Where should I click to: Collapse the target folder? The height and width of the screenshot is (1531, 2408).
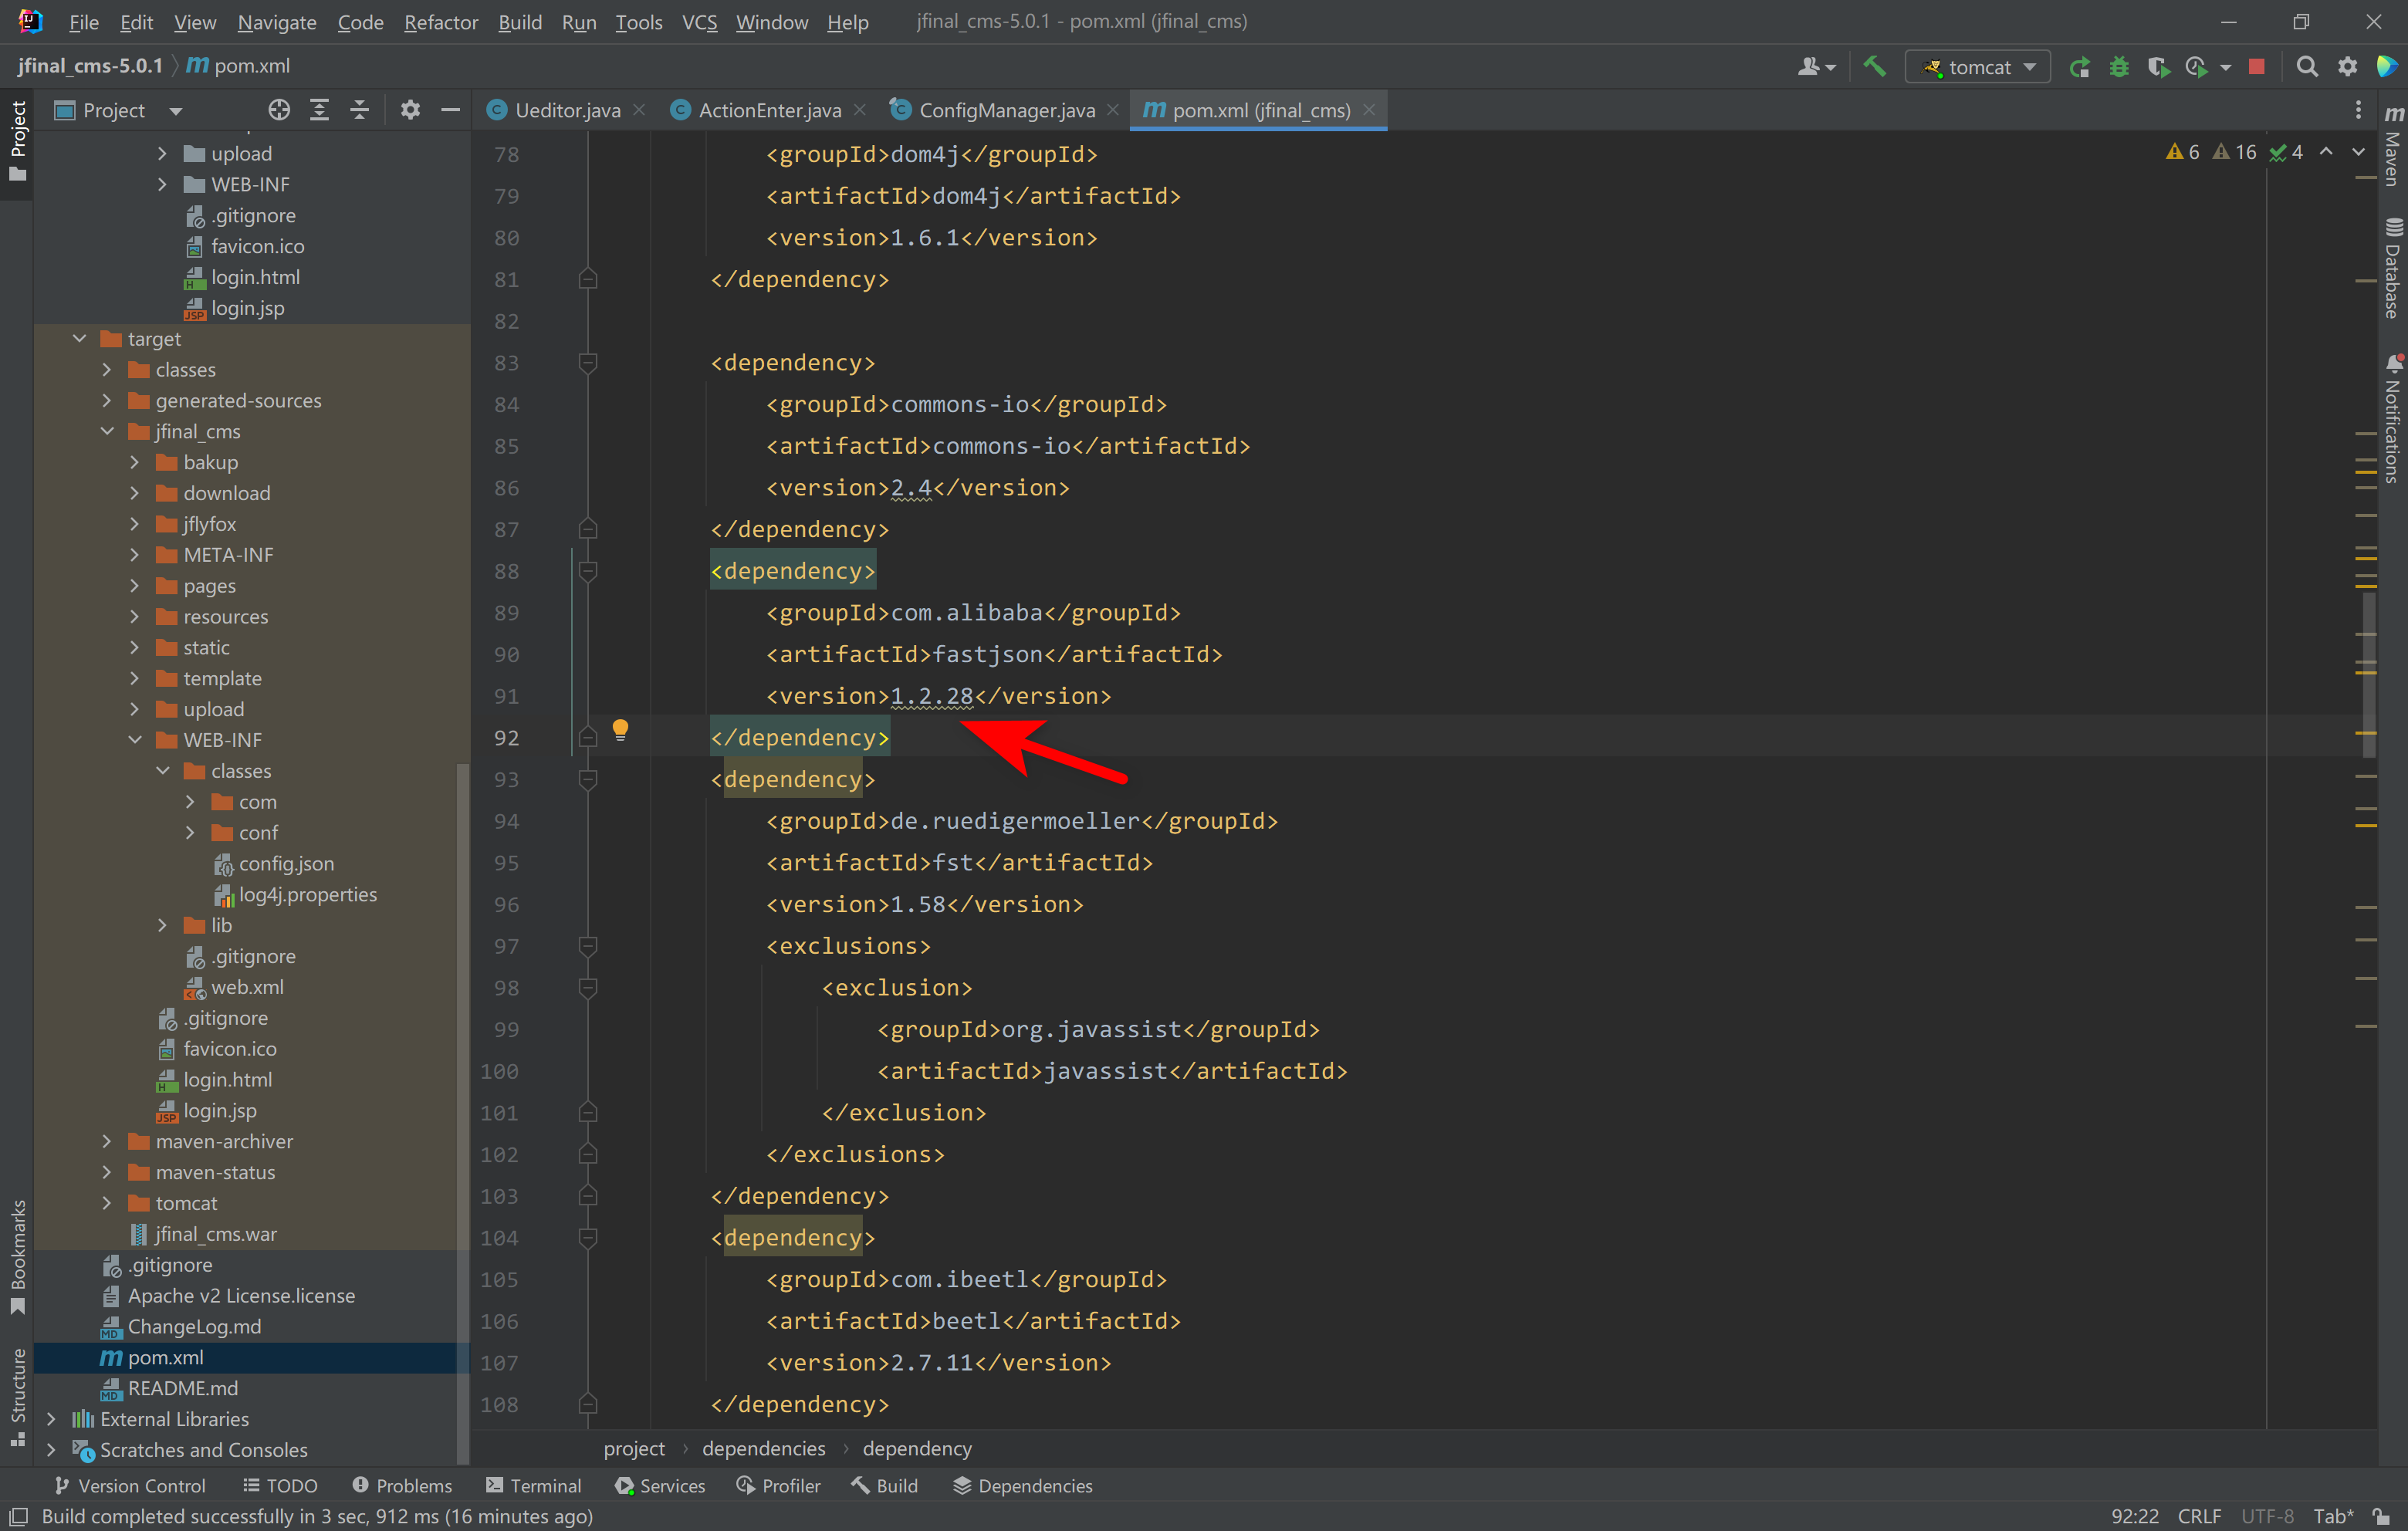point(80,339)
